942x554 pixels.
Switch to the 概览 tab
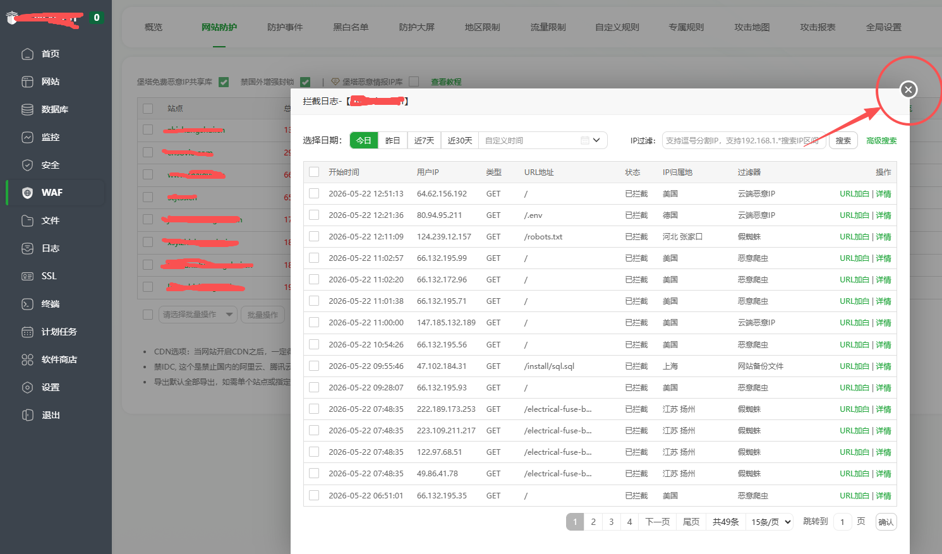[154, 27]
